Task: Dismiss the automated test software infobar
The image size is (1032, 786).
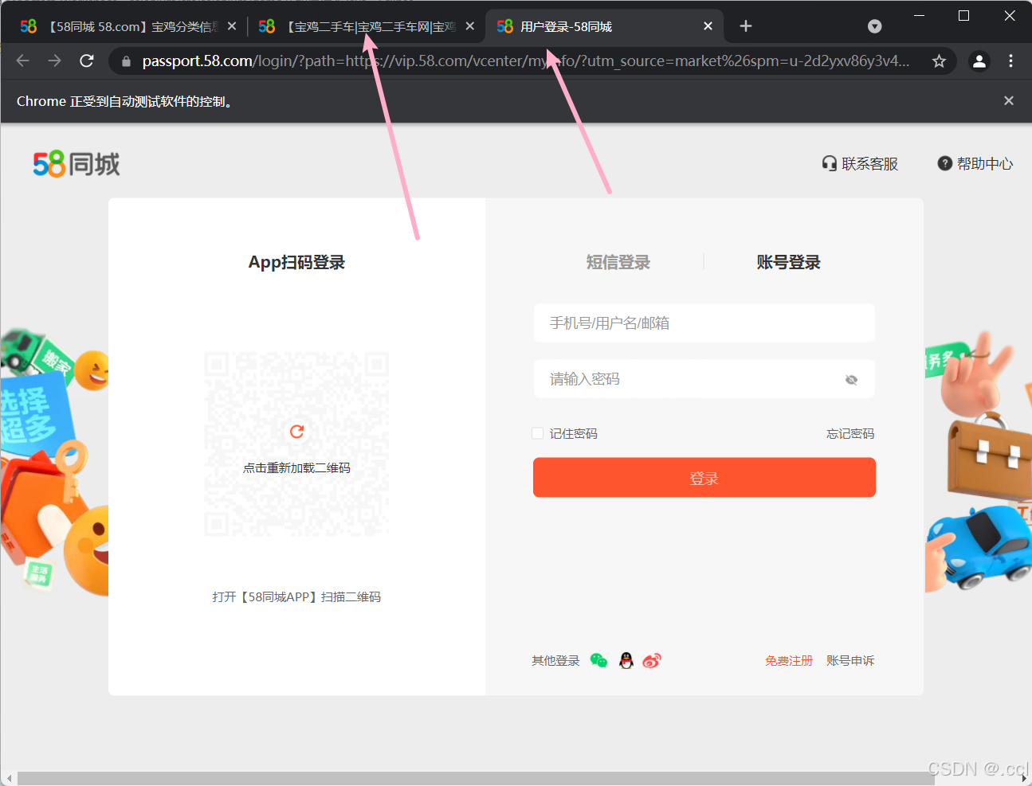Action: coord(1009,100)
